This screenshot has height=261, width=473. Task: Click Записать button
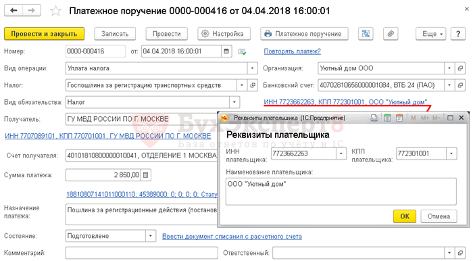[x=115, y=34]
